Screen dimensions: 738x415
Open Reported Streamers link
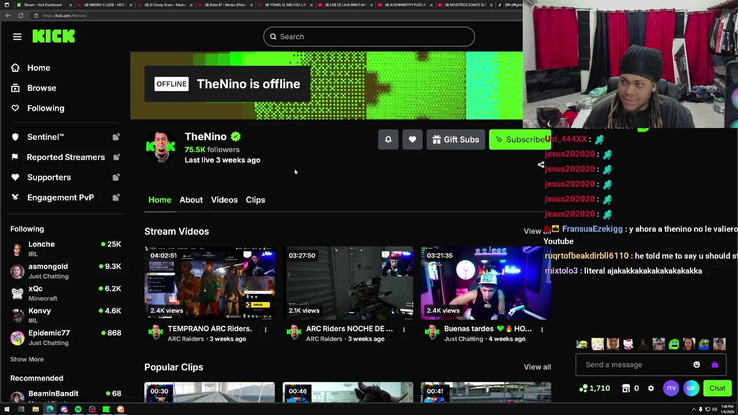pyautogui.click(x=66, y=157)
